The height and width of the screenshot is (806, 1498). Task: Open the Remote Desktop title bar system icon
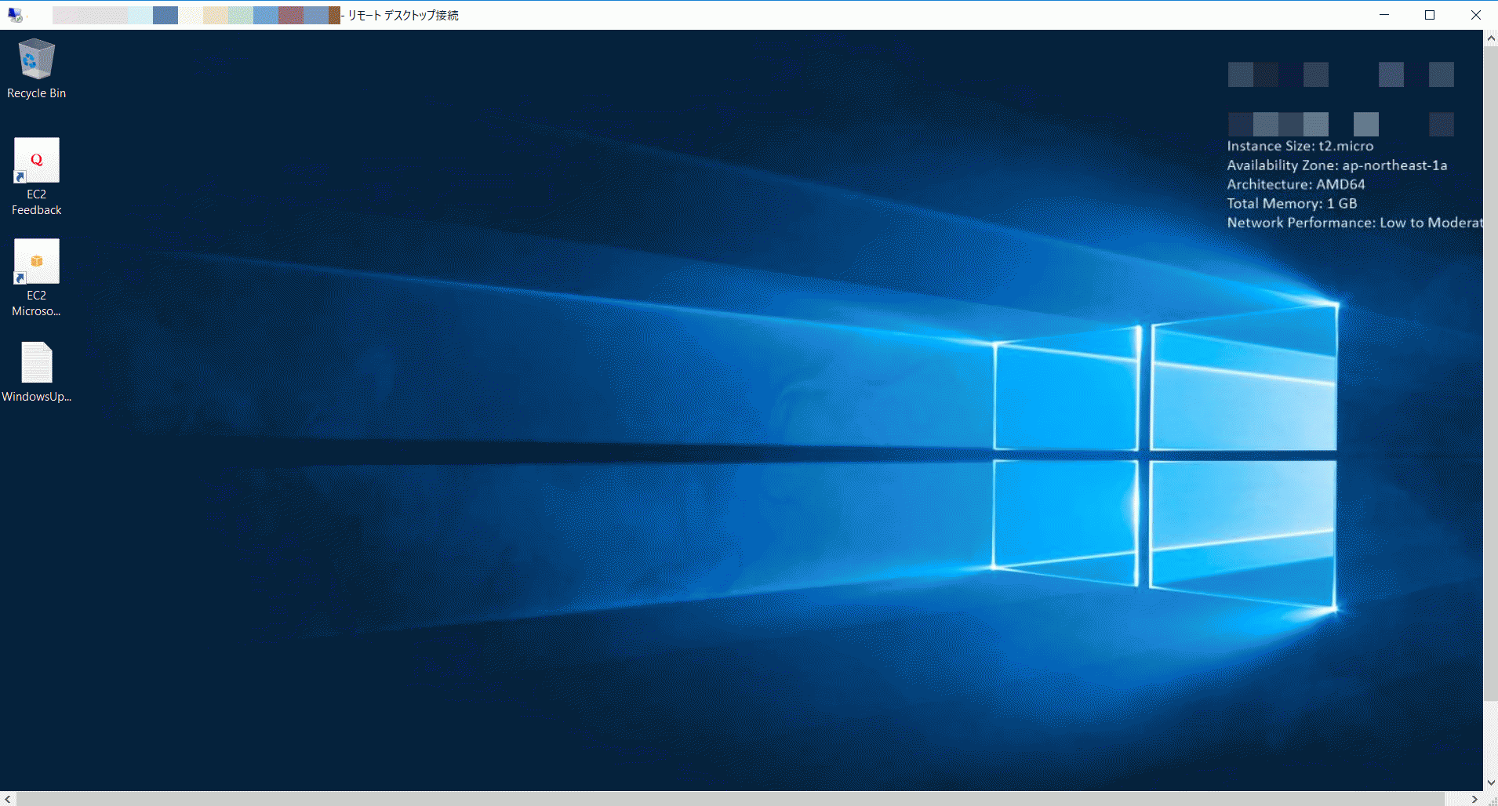click(x=15, y=15)
